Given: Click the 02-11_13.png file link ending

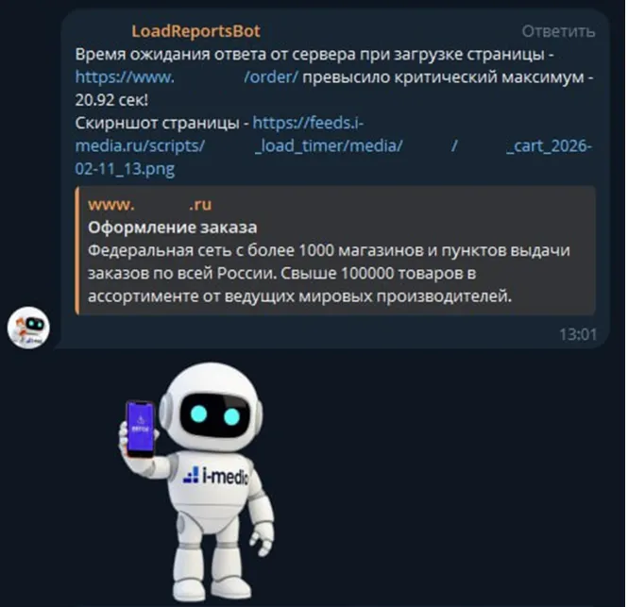Looking at the screenshot, I should 125,169.
